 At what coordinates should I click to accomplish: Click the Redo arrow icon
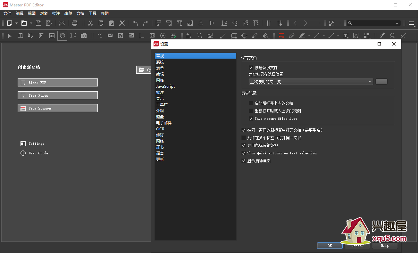[146, 23]
